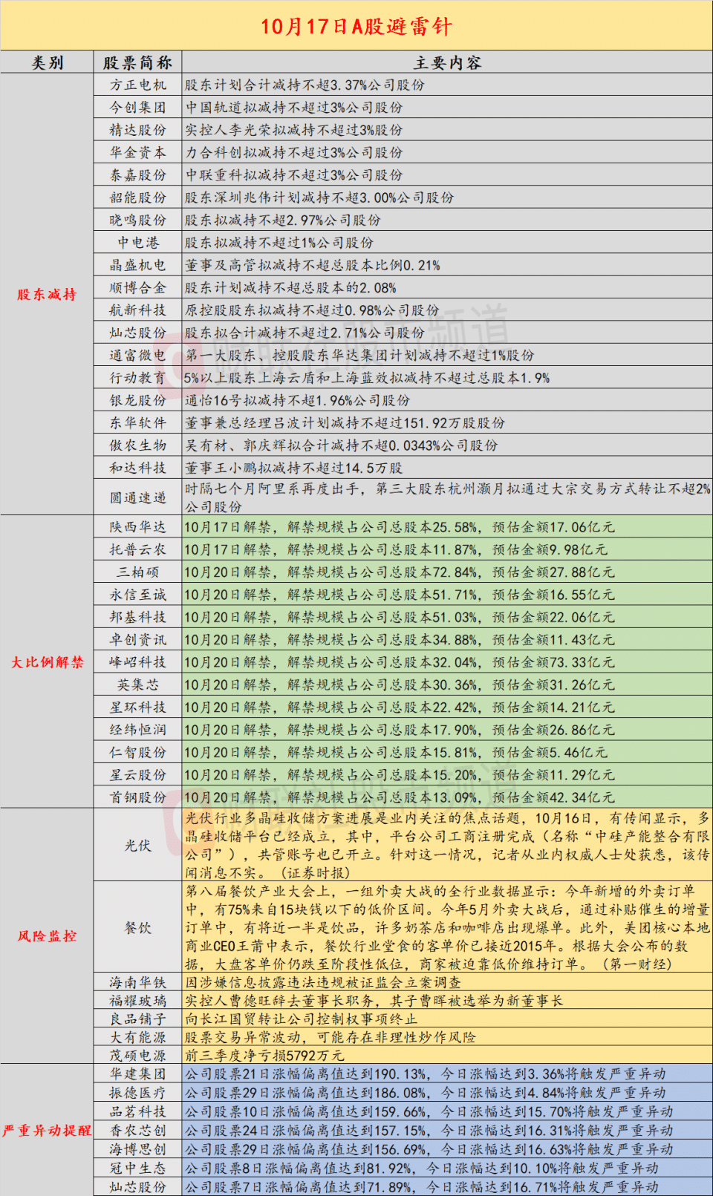Click the "餐饮" row label

point(137,927)
